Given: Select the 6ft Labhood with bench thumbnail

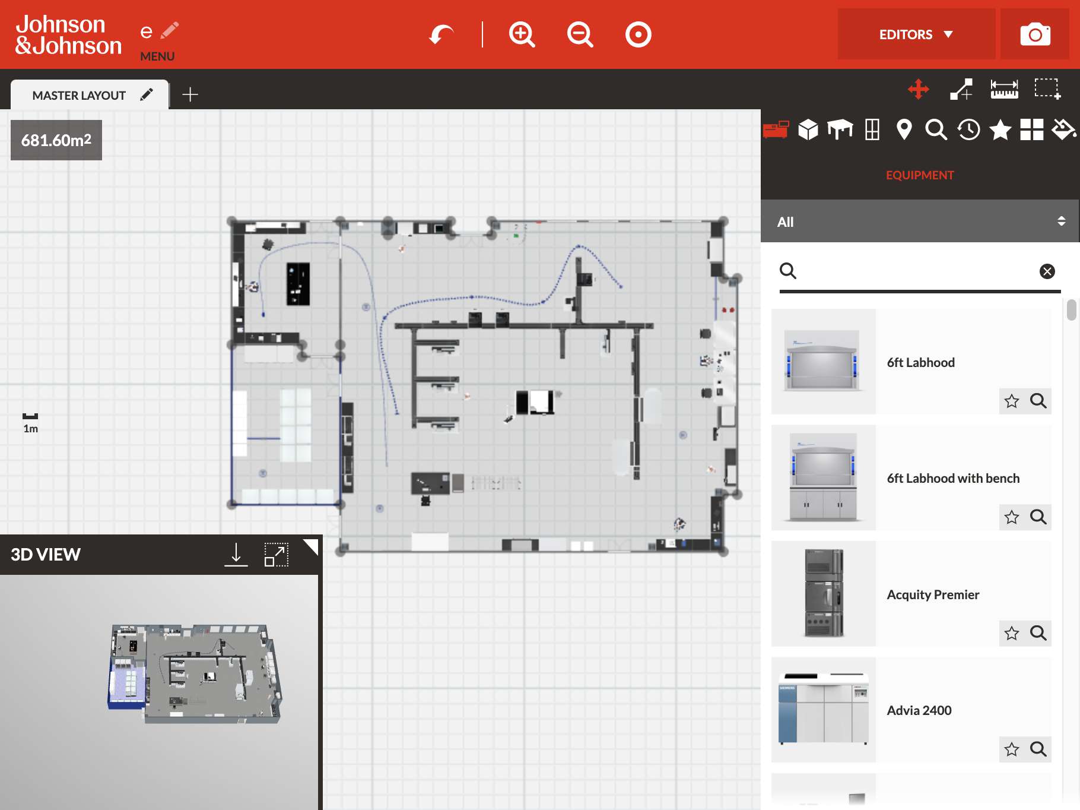Looking at the screenshot, I should (824, 477).
